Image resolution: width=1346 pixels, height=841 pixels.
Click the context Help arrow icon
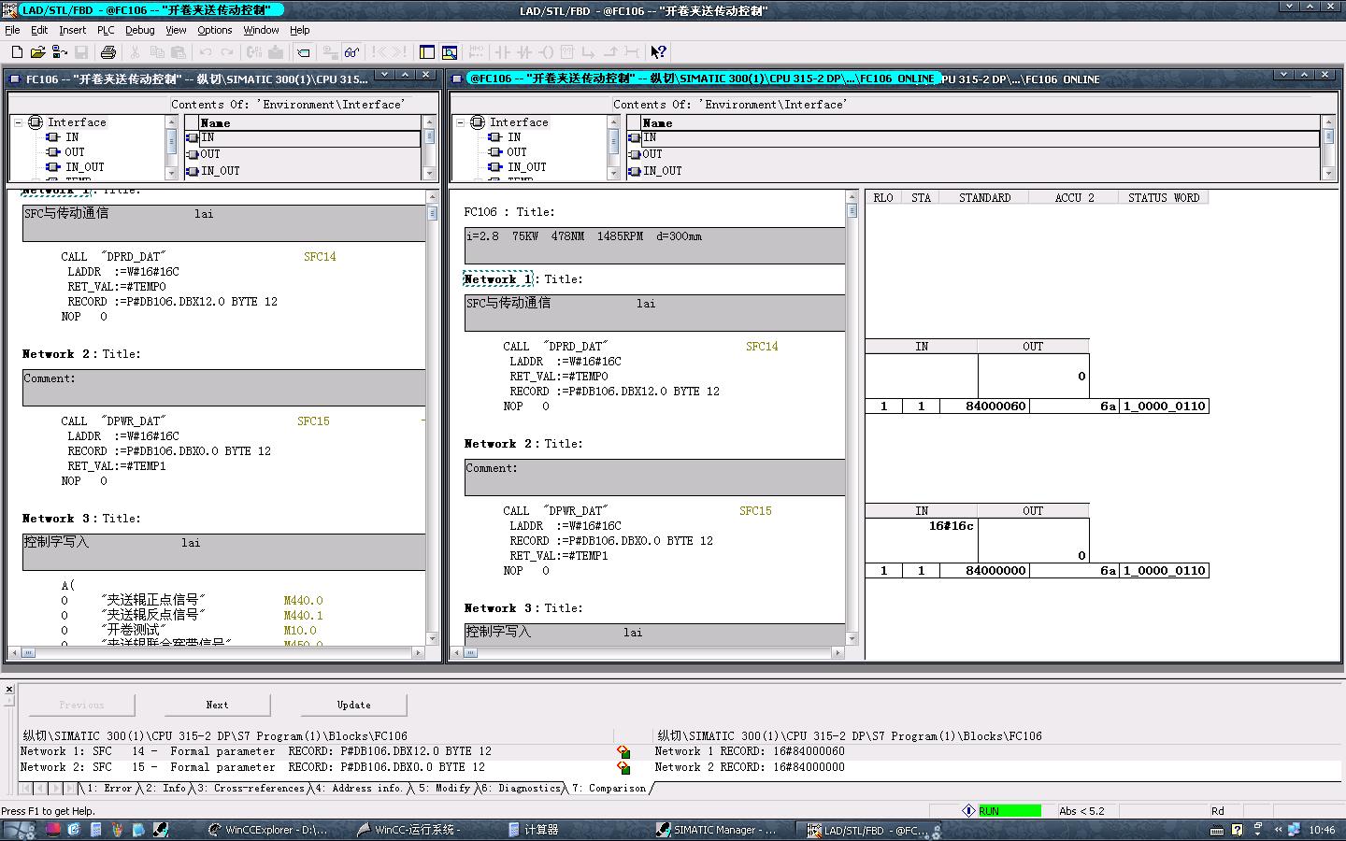click(658, 52)
